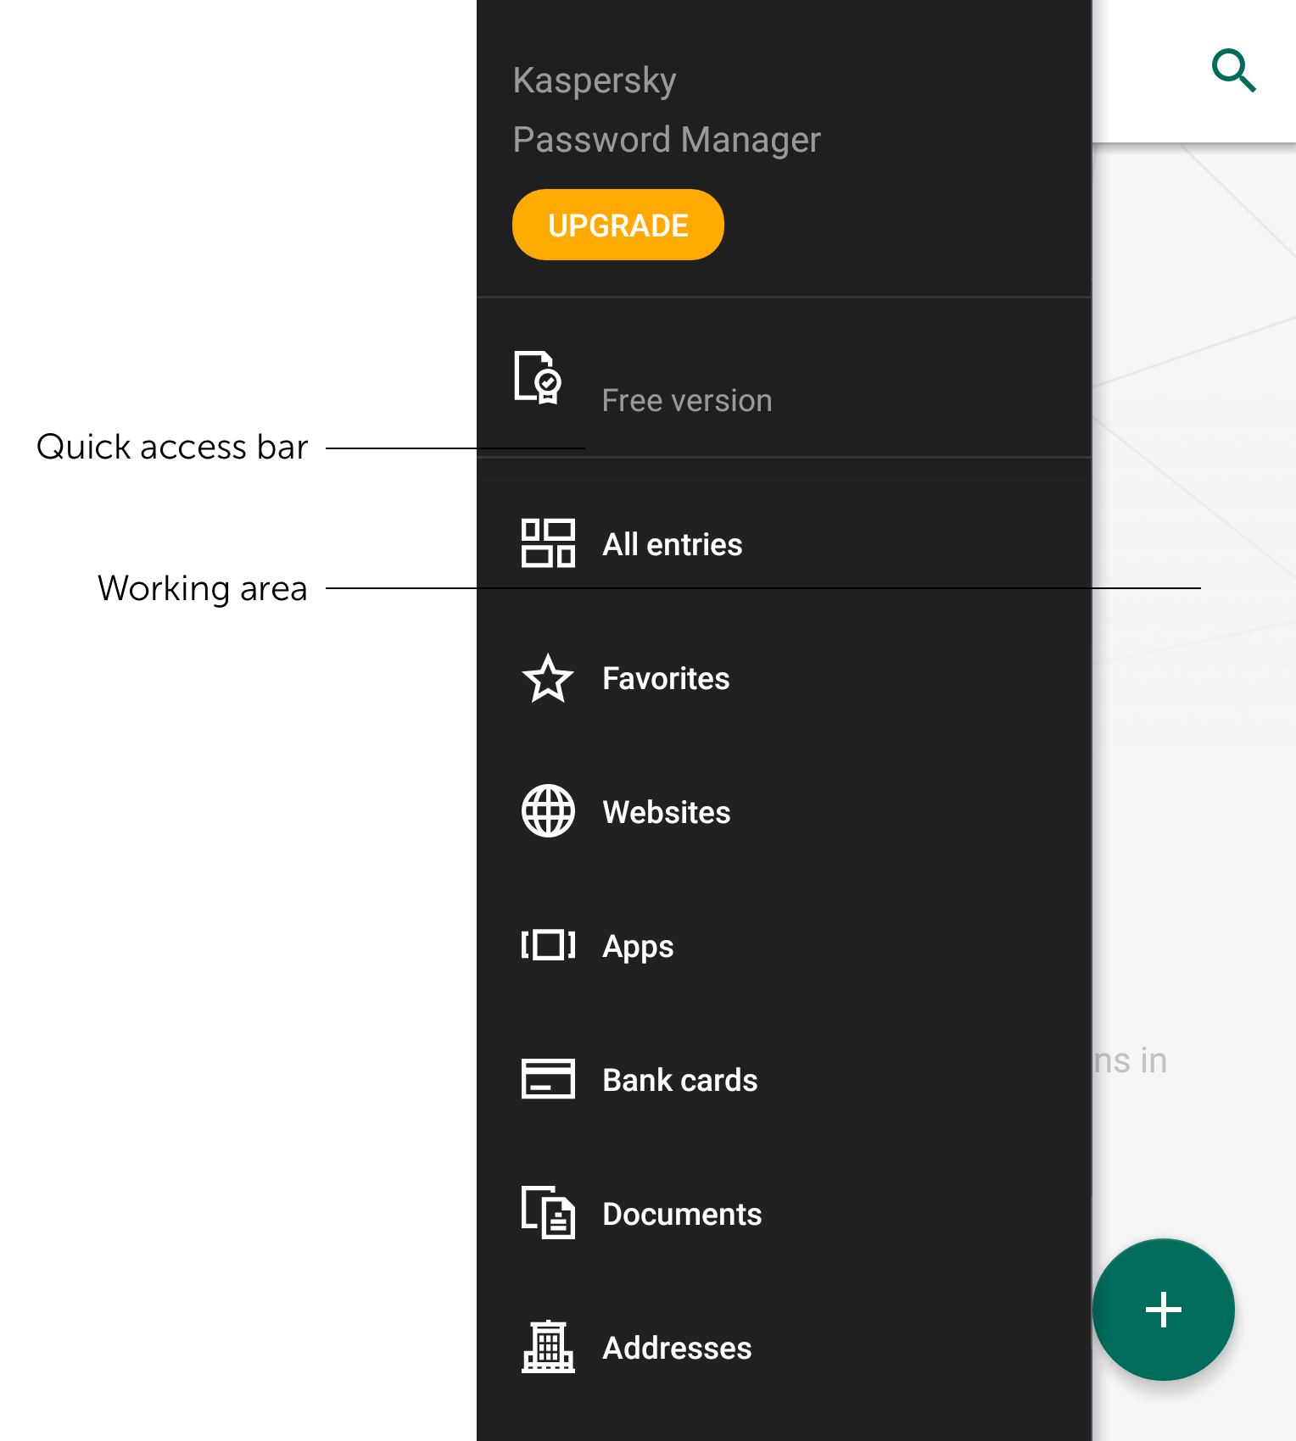Click the Bank cards card icon
The width and height of the screenshot is (1296, 1441).
pyautogui.click(x=548, y=1079)
